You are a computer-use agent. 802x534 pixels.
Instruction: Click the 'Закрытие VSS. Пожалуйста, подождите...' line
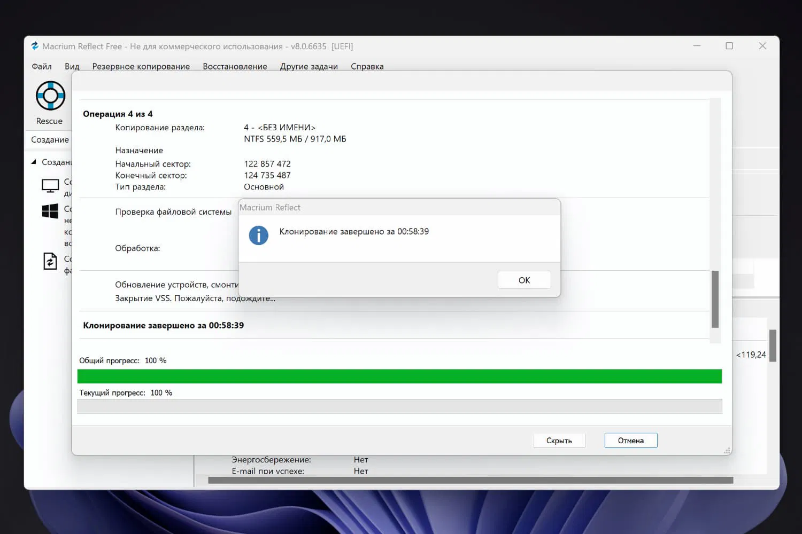195,298
